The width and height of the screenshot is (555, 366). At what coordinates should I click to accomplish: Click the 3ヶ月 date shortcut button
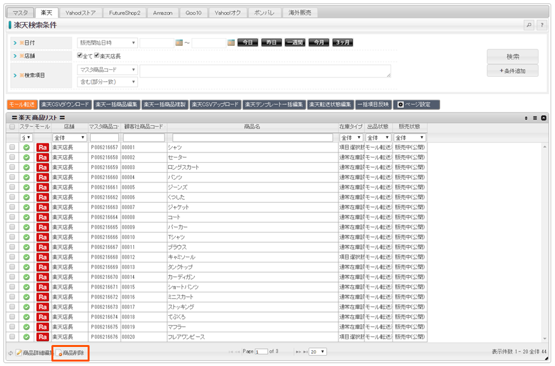coord(343,43)
